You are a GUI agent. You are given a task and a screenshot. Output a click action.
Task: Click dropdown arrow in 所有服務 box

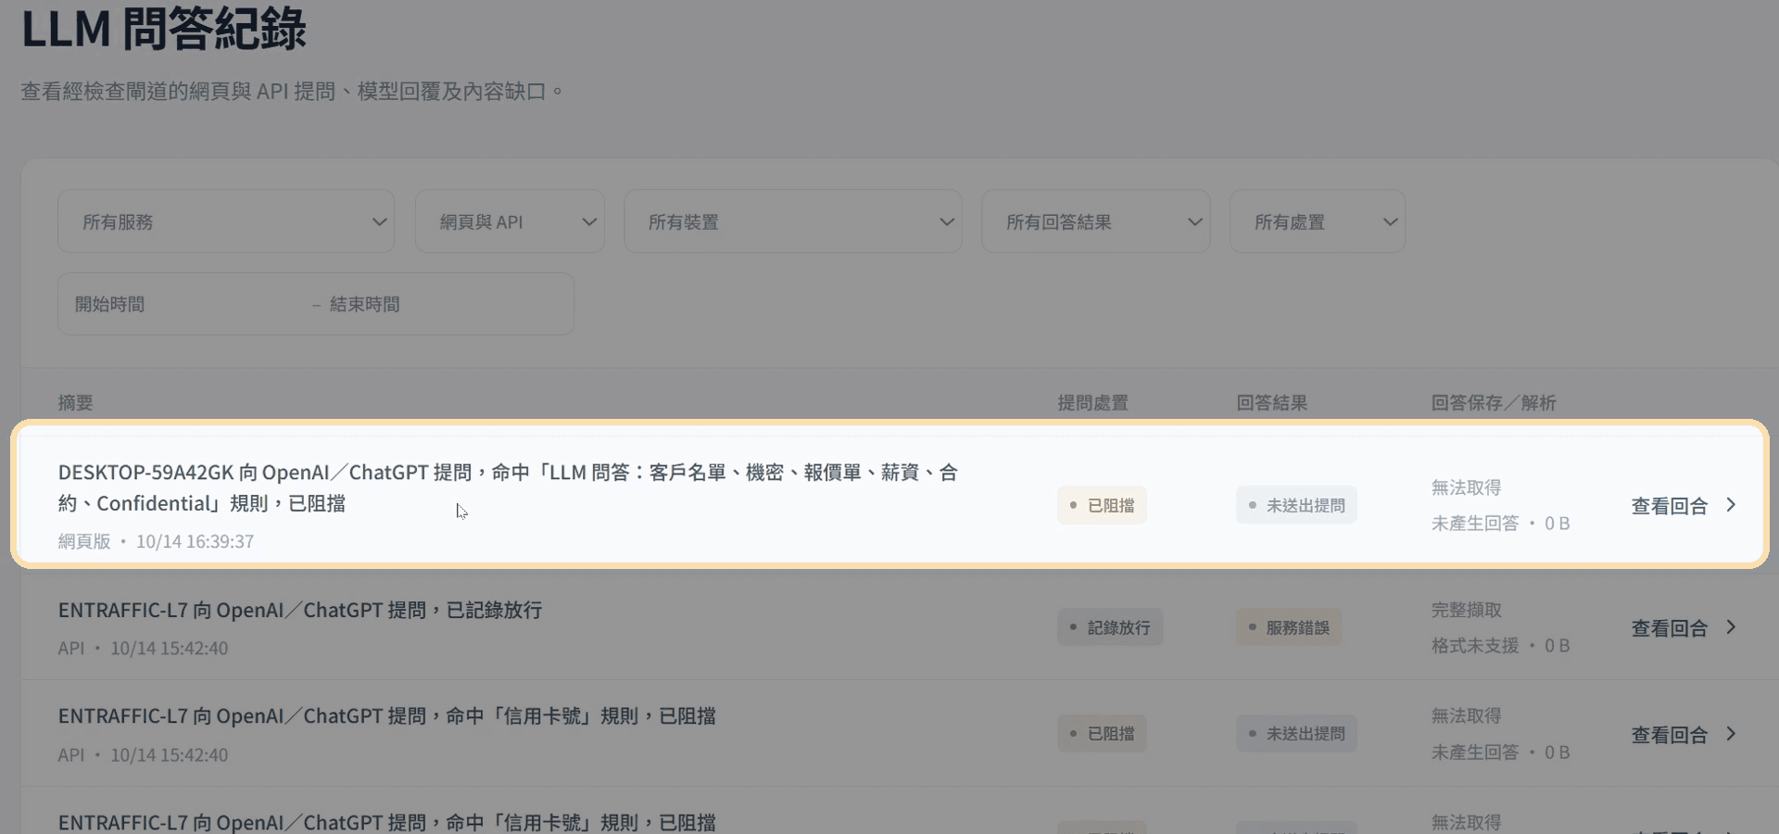[x=379, y=221]
